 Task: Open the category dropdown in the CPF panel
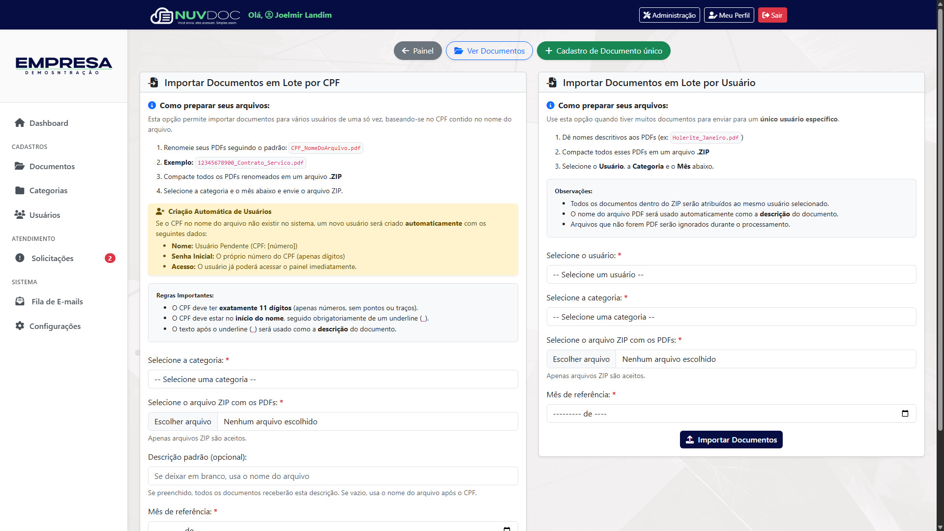click(333, 379)
